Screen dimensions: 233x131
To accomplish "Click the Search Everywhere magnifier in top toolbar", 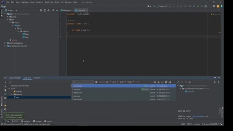I will (214, 7).
